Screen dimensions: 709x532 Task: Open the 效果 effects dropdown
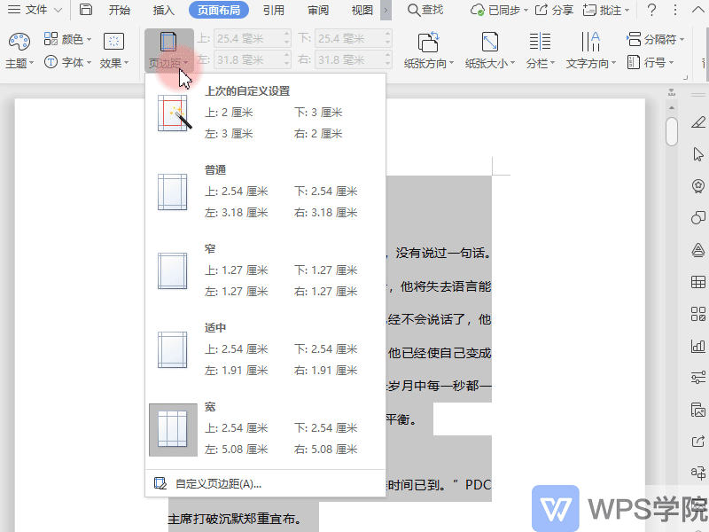114,51
